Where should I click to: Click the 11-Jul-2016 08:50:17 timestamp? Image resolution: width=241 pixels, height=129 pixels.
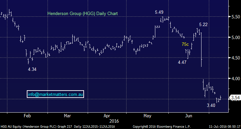pyautogui.click(x=224, y=127)
